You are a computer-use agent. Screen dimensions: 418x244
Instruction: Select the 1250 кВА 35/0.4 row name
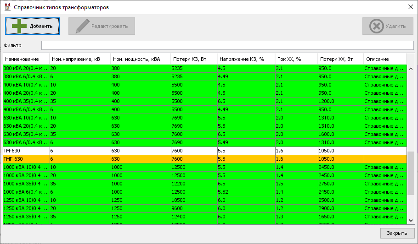pos(26,217)
